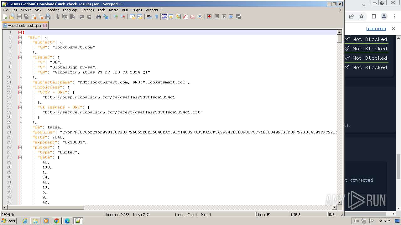Collapse the "CA Issuers - URI" fold marker
Image resolution: width=401 pixels, height=225 pixels.
pos(20,107)
